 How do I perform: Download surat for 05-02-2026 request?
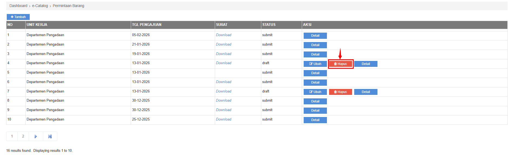pyautogui.click(x=223, y=35)
